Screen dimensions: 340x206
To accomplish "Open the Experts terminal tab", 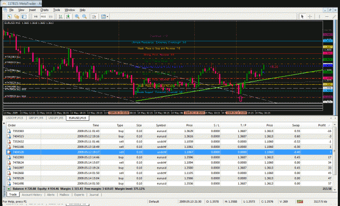I will [x=79, y=195].
